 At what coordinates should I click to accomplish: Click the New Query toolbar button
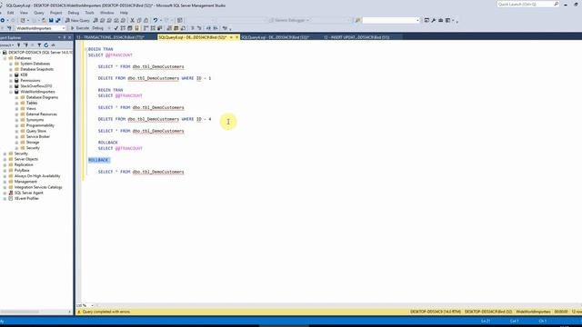77,20
